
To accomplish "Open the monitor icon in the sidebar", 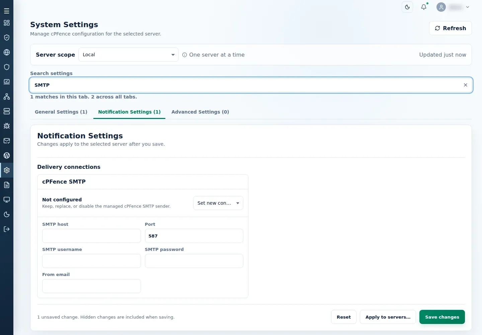I will click(x=7, y=200).
